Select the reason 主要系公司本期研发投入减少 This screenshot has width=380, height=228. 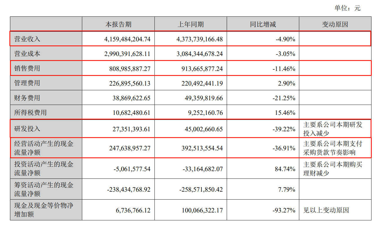(x=333, y=129)
